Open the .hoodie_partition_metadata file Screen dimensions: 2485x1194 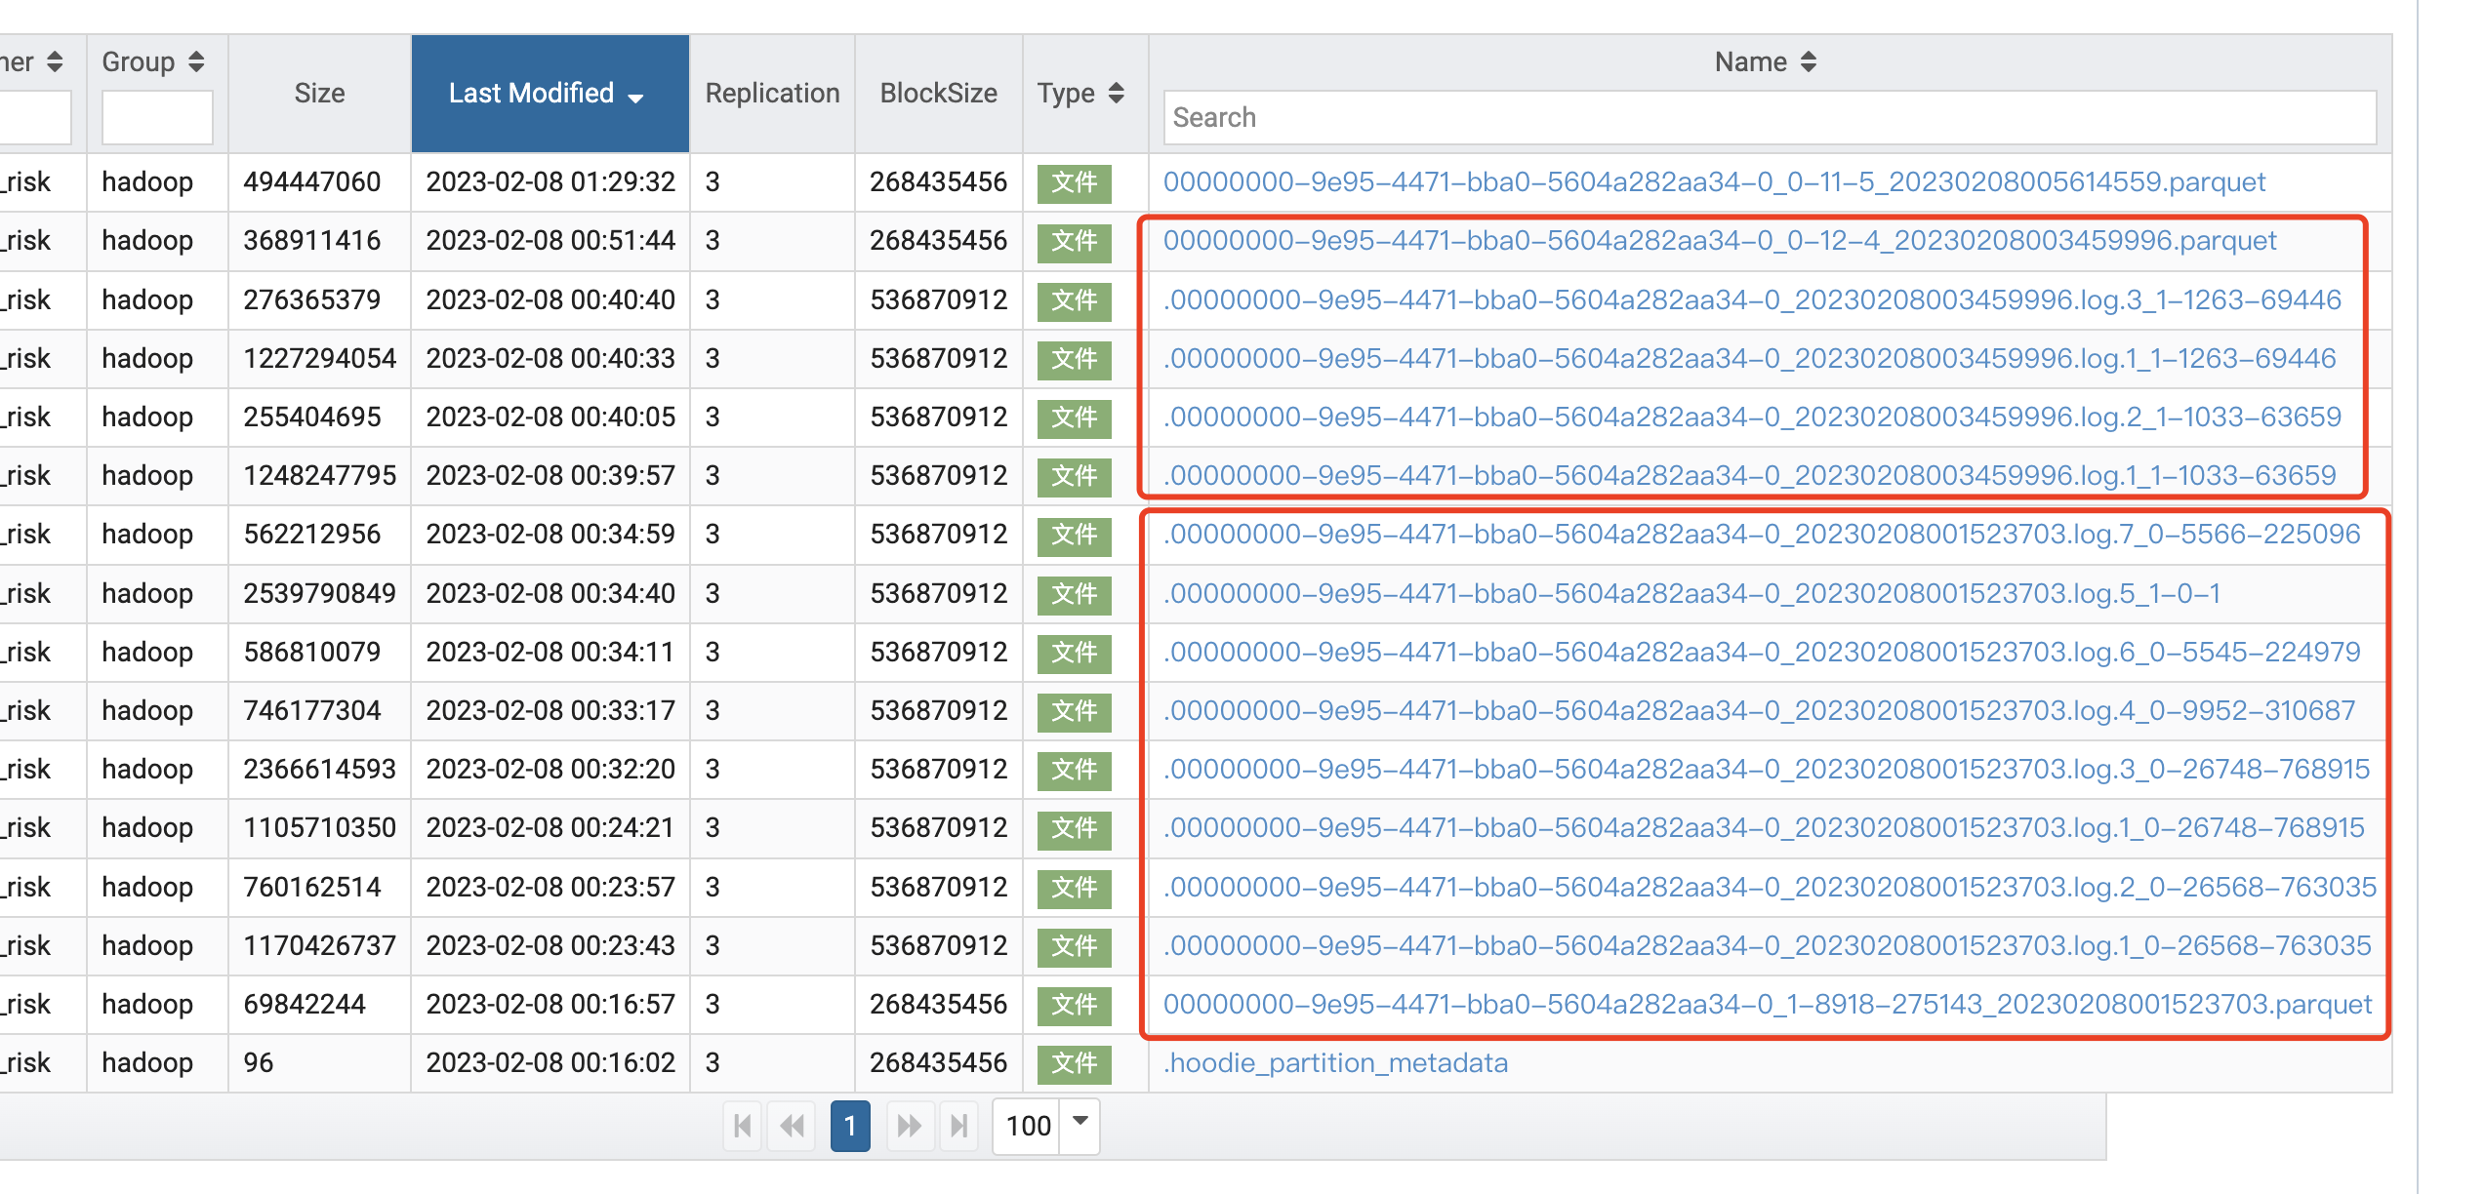tap(1335, 1062)
